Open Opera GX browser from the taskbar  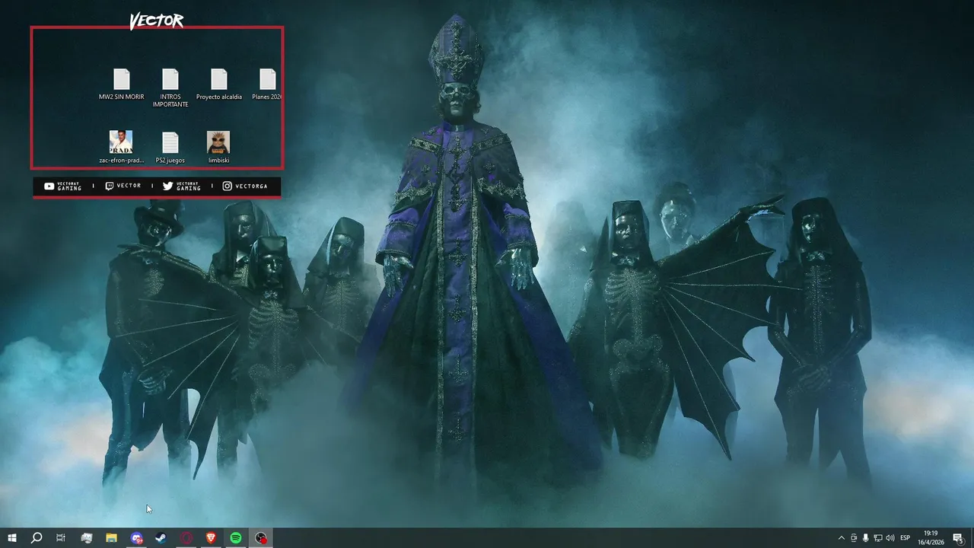tap(186, 538)
